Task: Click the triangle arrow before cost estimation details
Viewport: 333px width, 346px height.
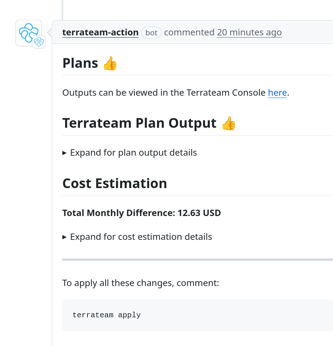Action: pos(64,237)
